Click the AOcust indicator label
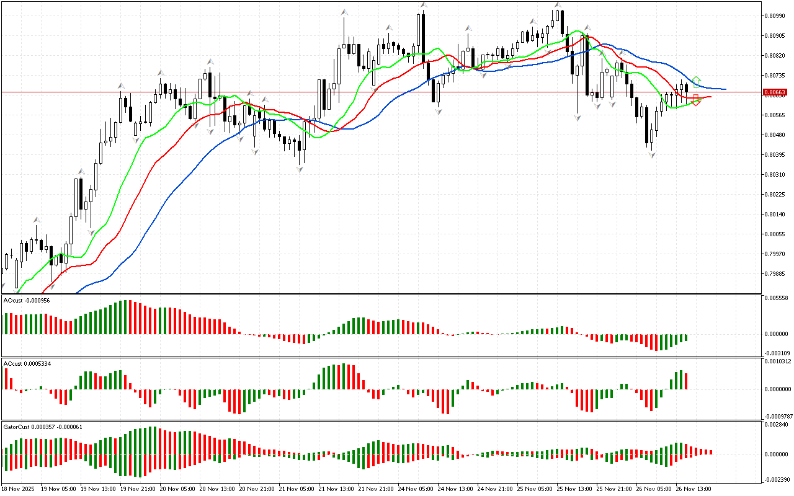Viewport: 794px width, 496px height. 27,300
